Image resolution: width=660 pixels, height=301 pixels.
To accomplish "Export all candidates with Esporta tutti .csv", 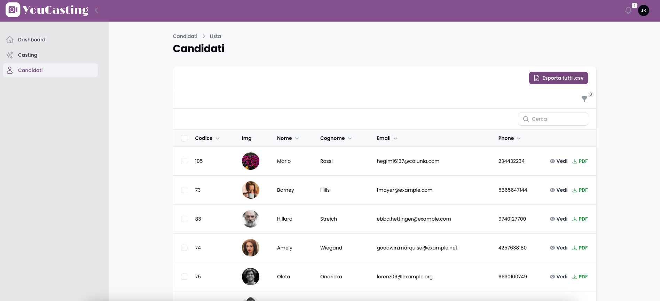I will 558,78.
